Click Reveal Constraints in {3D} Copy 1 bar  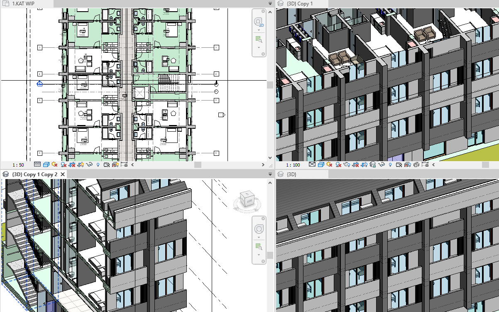tap(425, 165)
